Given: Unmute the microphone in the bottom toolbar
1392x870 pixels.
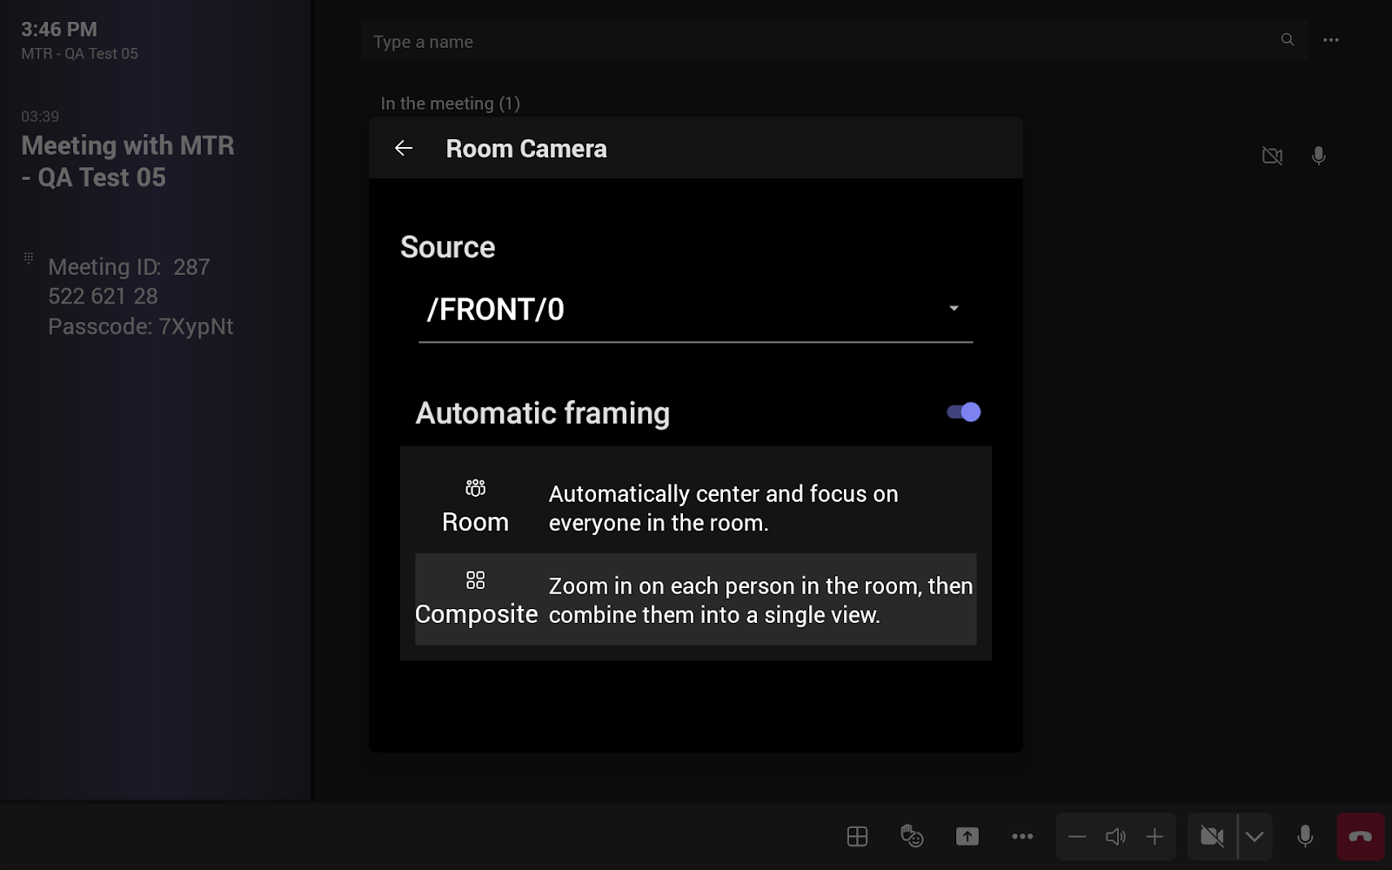Looking at the screenshot, I should [1304, 836].
